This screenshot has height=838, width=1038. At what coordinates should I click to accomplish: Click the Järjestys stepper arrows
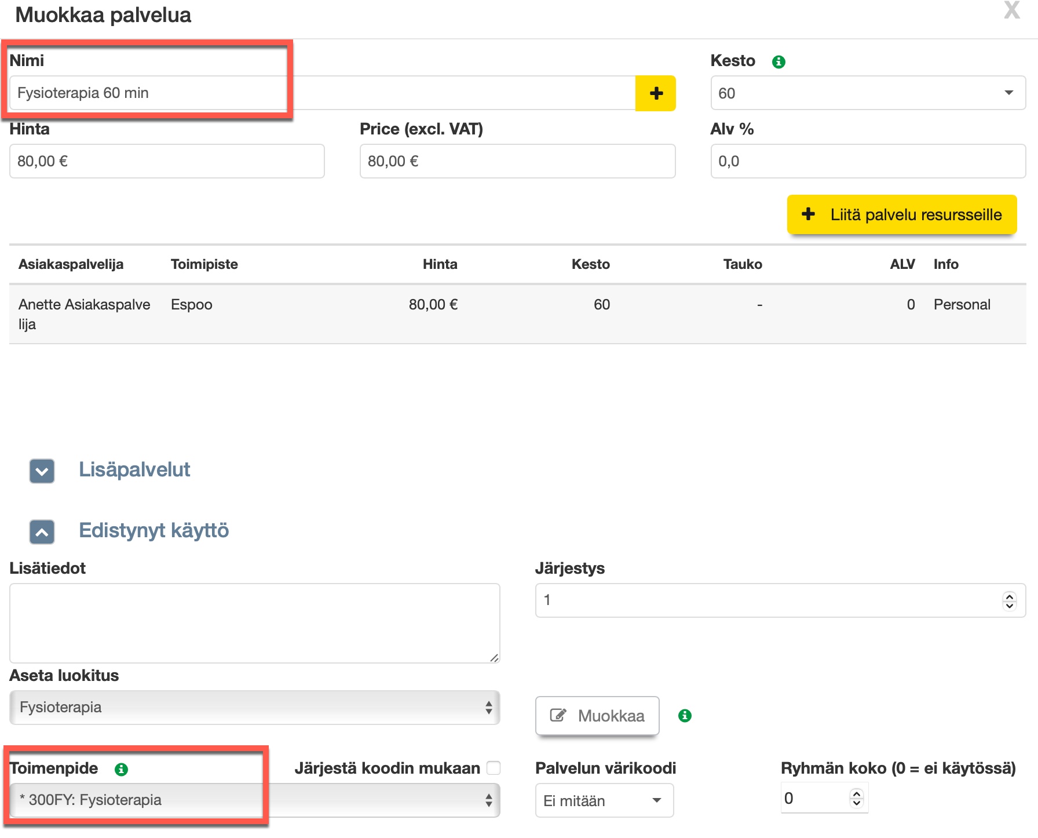[x=1009, y=600]
